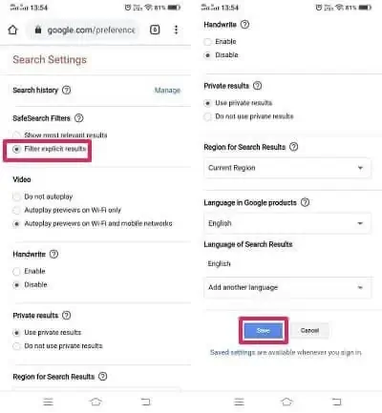Click help icon next to Region for Search Results dropdown

click(294, 147)
